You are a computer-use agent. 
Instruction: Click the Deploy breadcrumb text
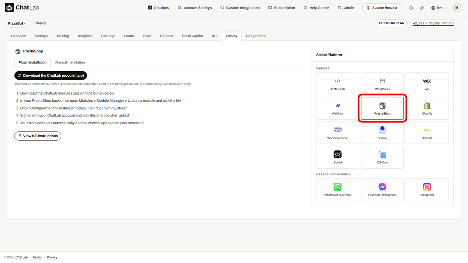click(x=41, y=23)
